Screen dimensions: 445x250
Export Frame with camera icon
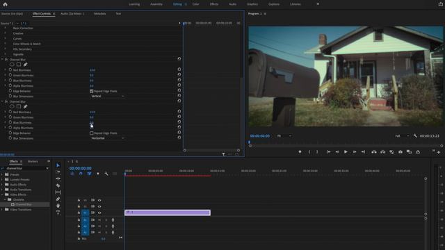400,152
